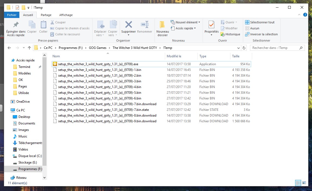
Task: Collapse the ribbon with the chevron
Action: (x=299, y=15)
